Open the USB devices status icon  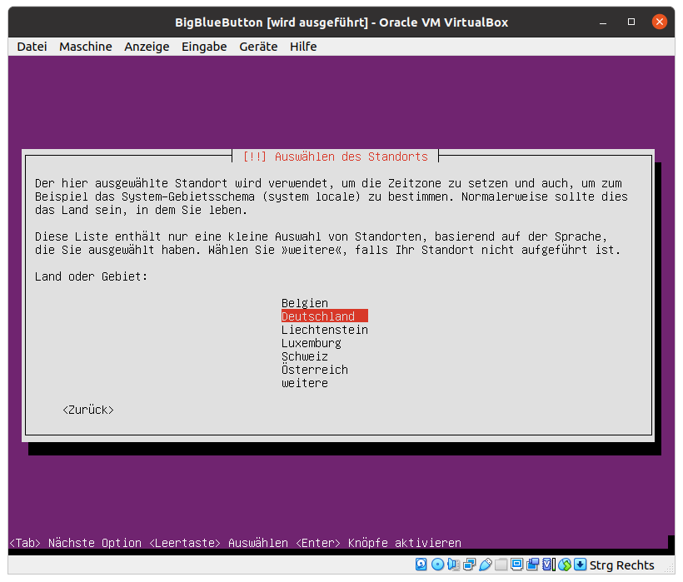(486, 565)
